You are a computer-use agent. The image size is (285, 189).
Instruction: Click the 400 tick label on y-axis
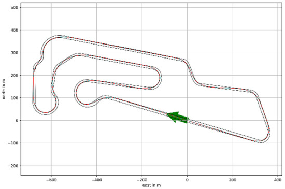[15, 30]
